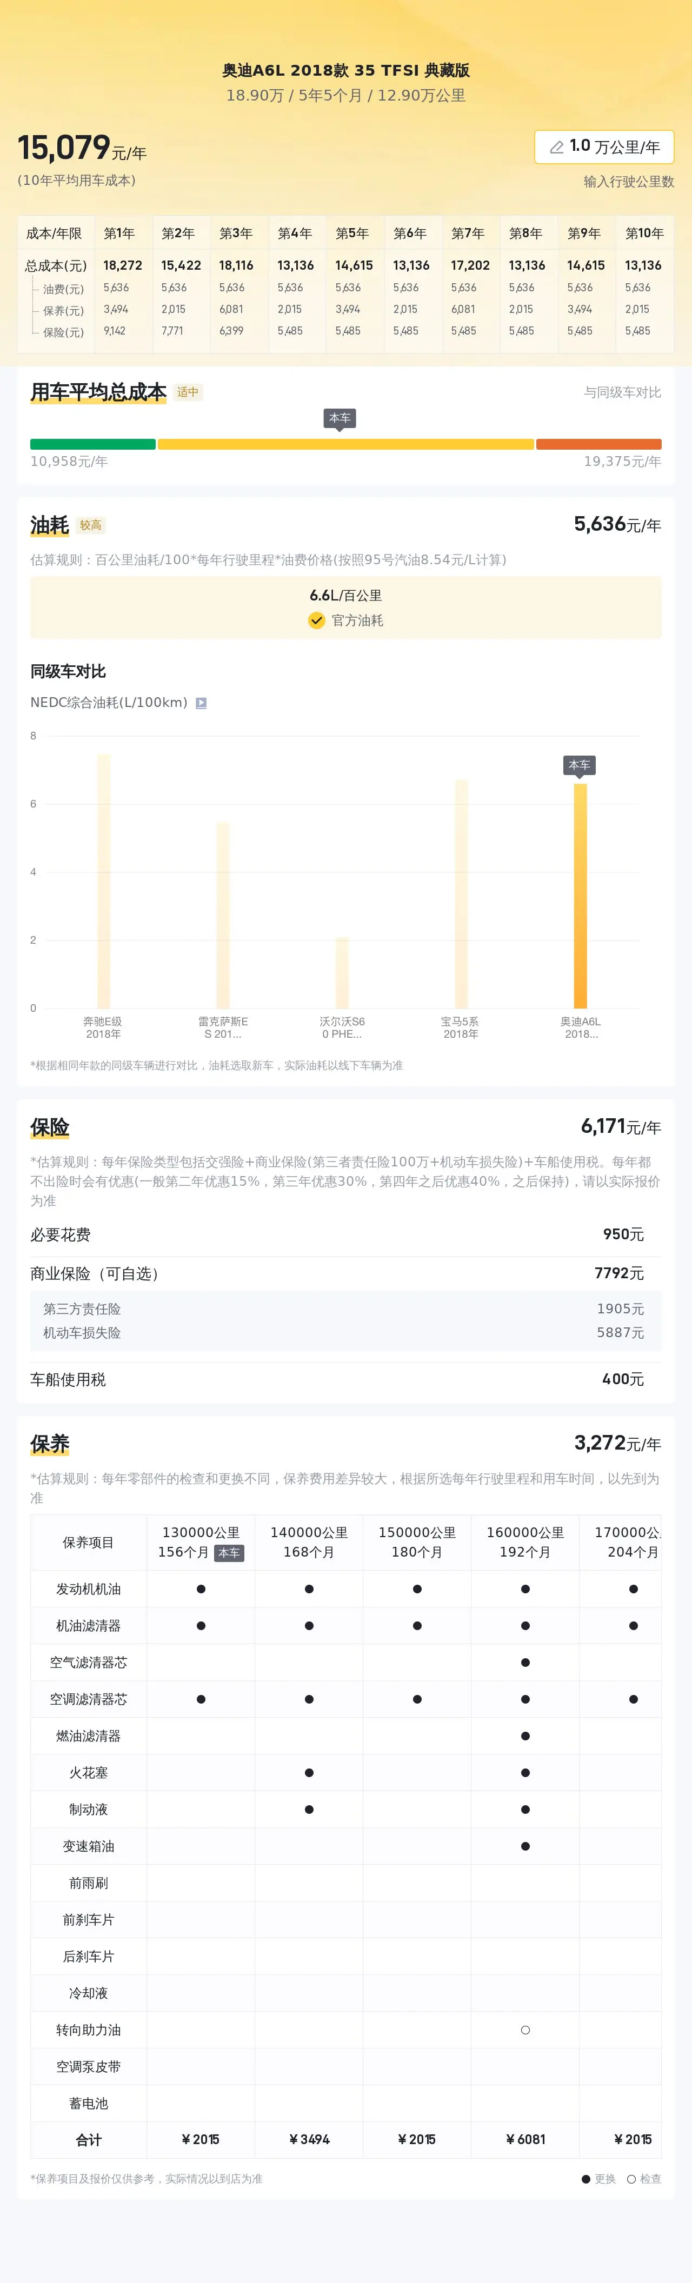Click the 本车 badge next to 156个月

(x=229, y=1553)
